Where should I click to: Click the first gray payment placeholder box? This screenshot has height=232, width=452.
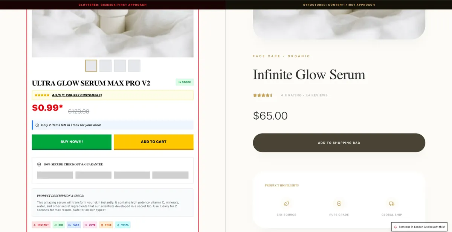coord(55,175)
